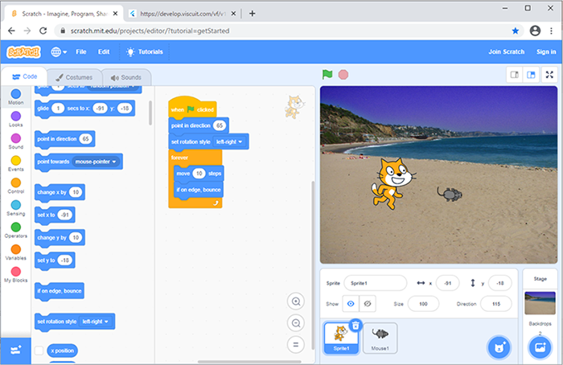Bookmark page with the star icon
The height and width of the screenshot is (365, 563).
tap(516, 31)
